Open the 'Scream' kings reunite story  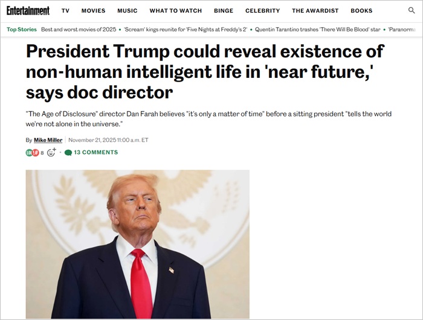pyautogui.click(x=186, y=30)
